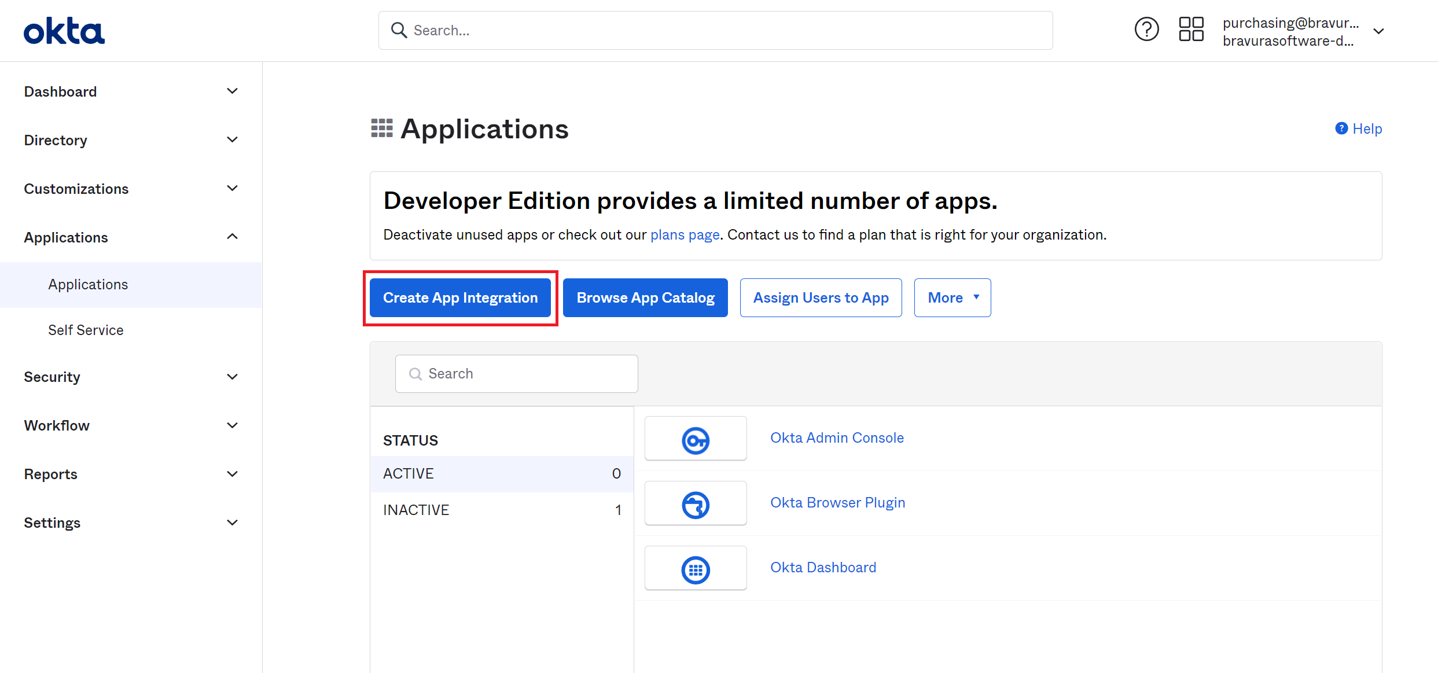Expand the Dashboard menu chevron
The width and height of the screenshot is (1438, 673).
[233, 91]
